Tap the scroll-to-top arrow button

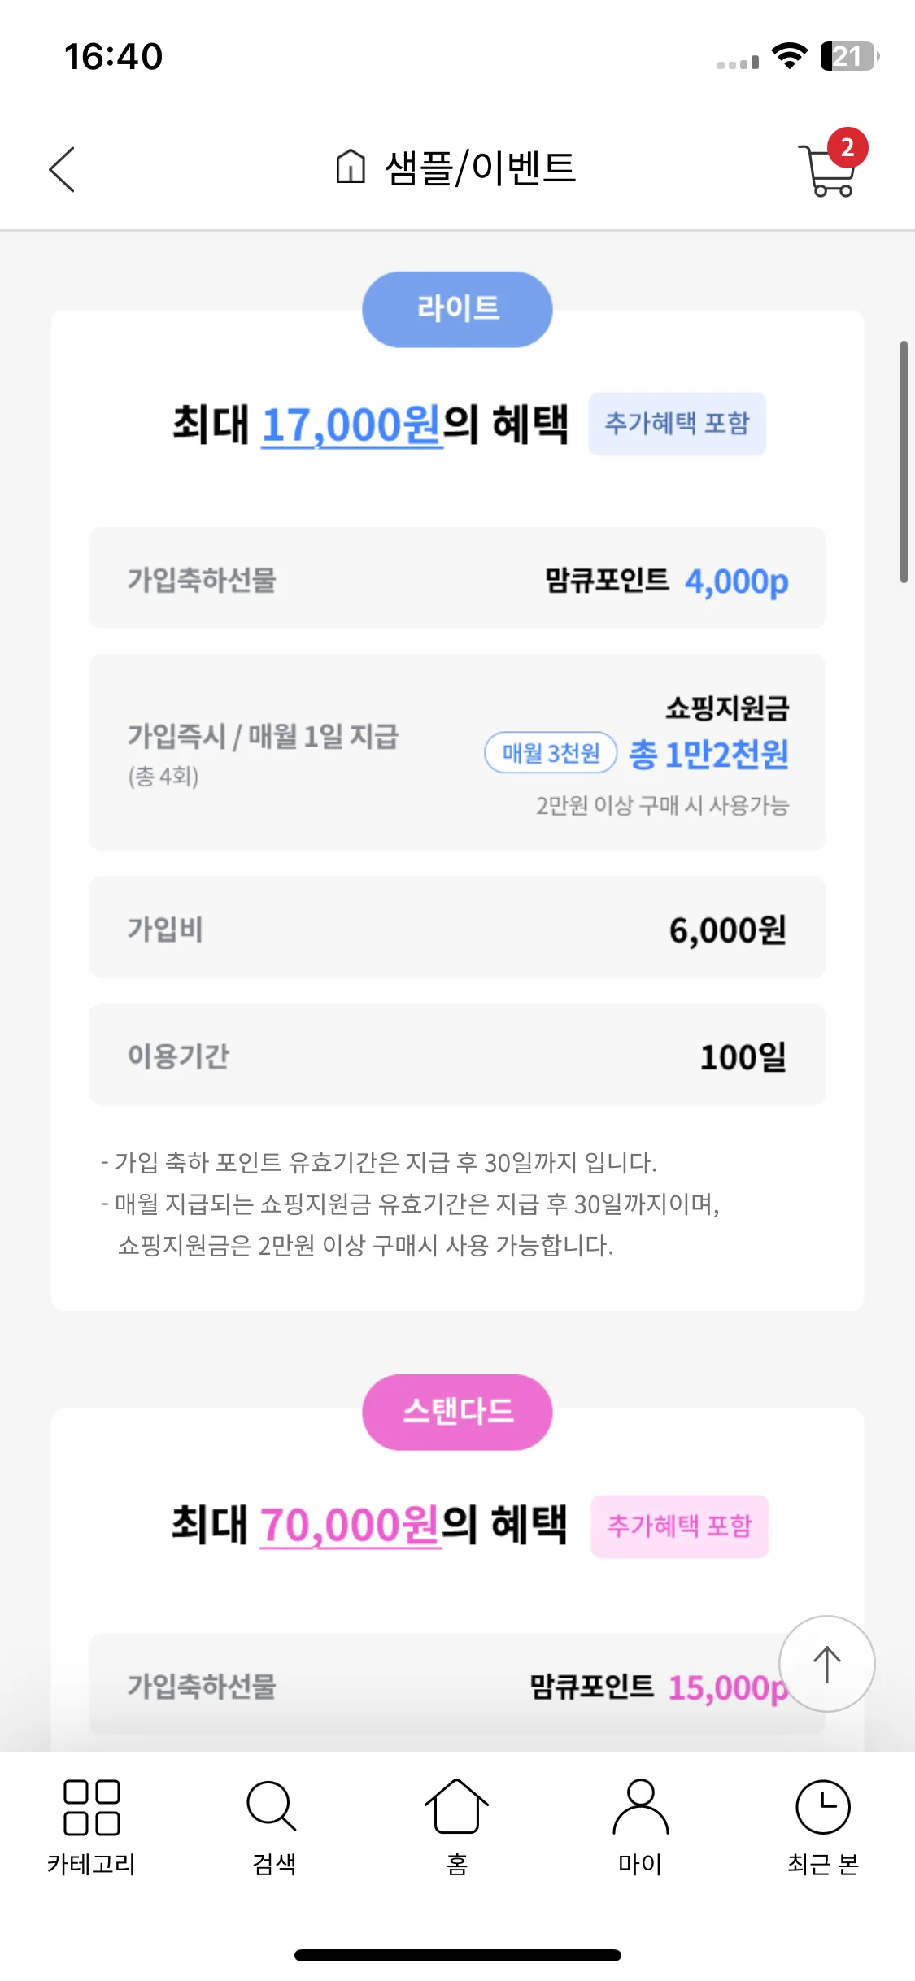[x=827, y=1664]
